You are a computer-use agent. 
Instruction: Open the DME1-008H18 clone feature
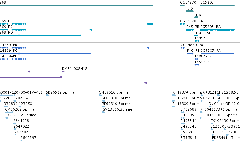tap(151, 72)
